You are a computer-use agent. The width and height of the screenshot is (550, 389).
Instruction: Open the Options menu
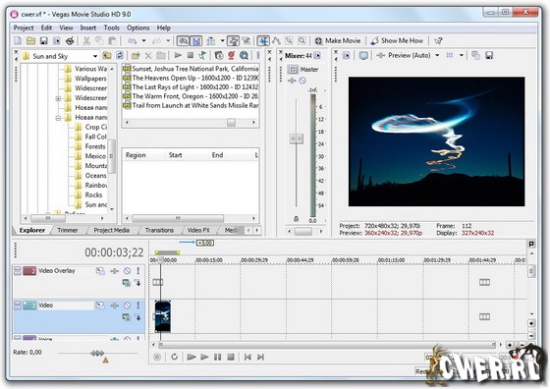[x=137, y=28]
